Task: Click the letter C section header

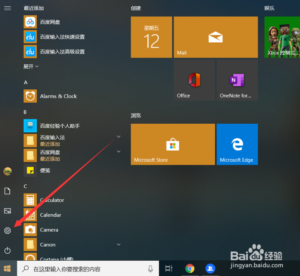Action: 25,186
